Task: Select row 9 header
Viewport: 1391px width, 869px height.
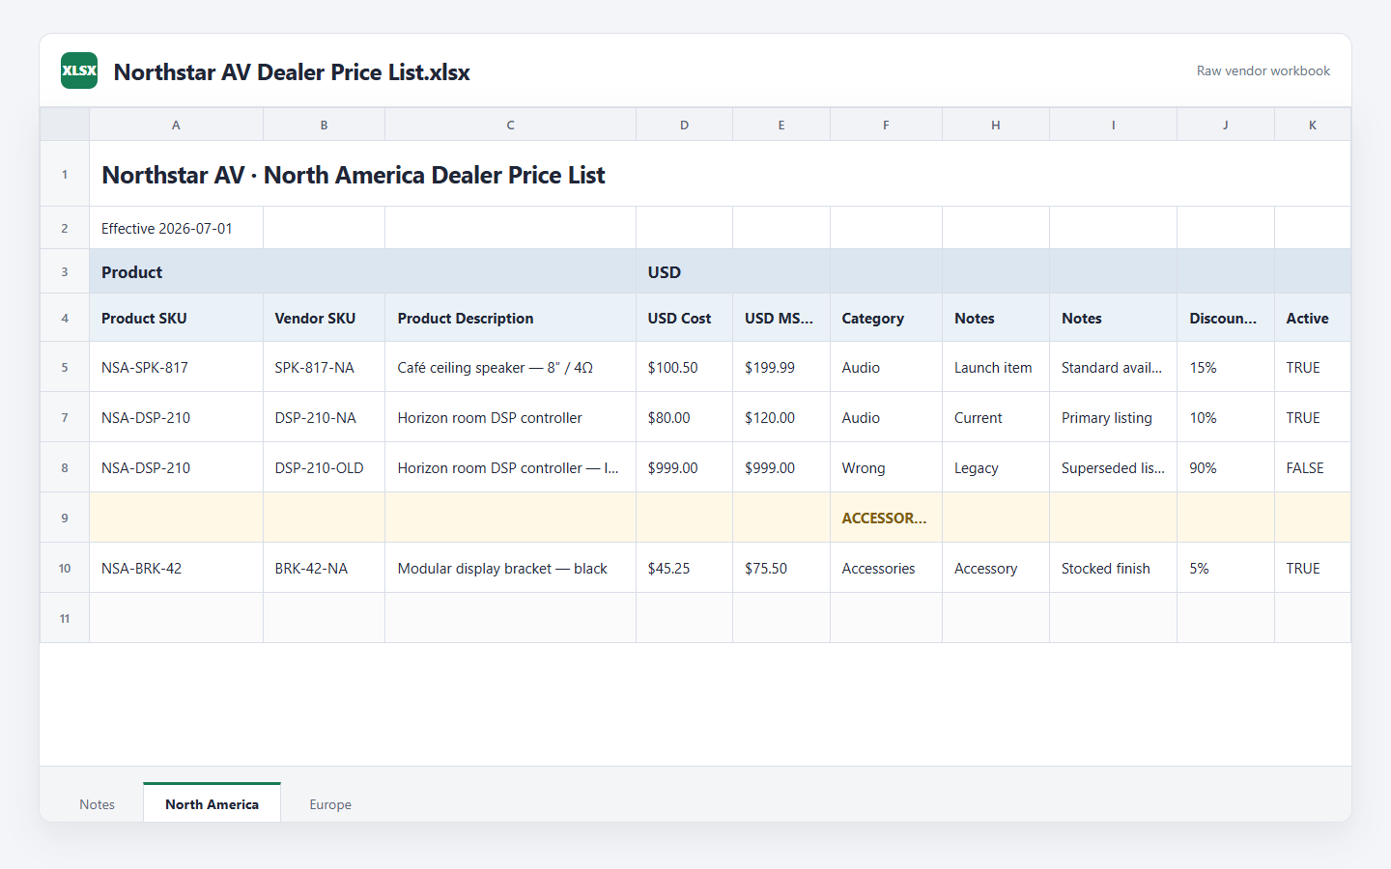Action: pyautogui.click(x=65, y=518)
